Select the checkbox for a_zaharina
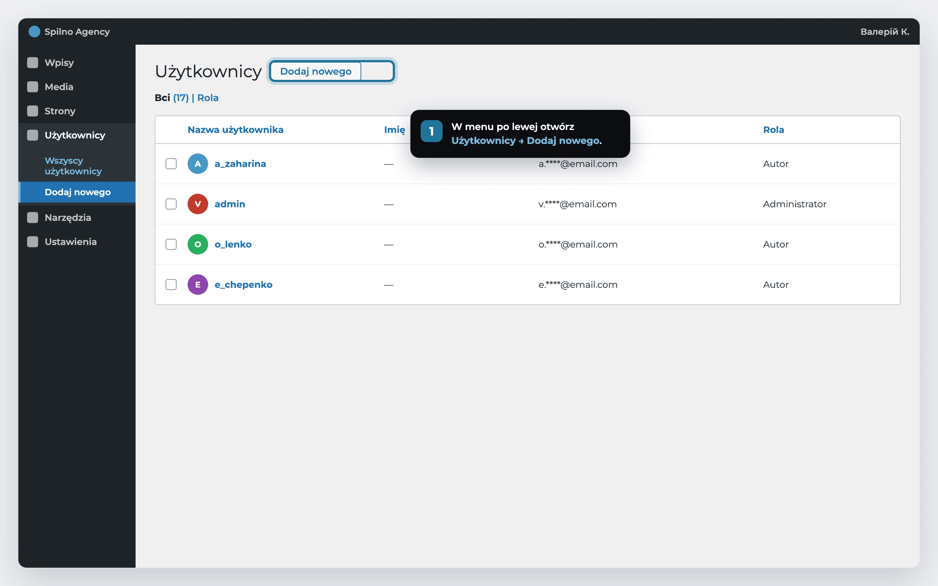The width and height of the screenshot is (938, 586). coord(171,164)
